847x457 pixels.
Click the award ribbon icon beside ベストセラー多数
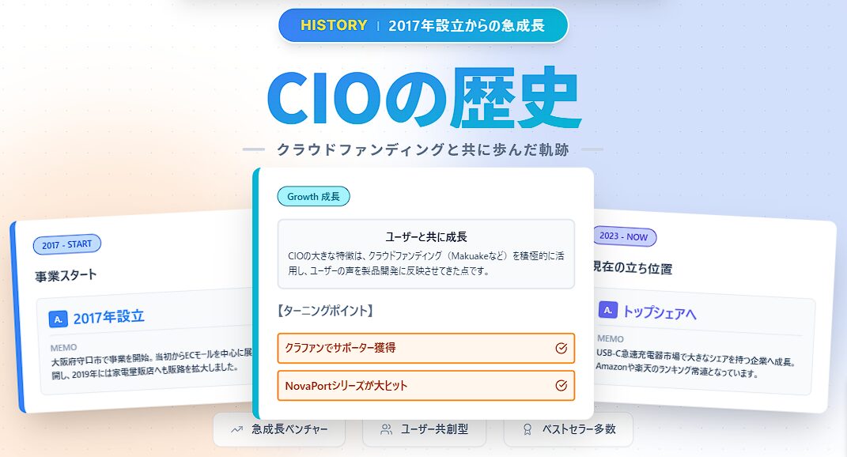pyautogui.click(x=527, y=429)
